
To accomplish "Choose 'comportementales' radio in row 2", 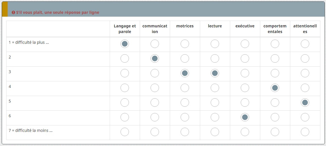I will tap(275, 58).
